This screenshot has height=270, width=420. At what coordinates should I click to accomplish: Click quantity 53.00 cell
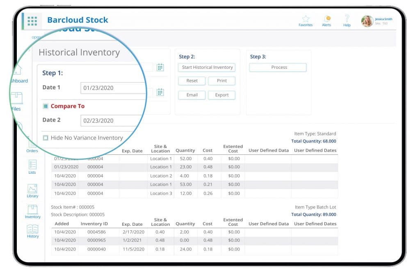click(x=186, y=184)
